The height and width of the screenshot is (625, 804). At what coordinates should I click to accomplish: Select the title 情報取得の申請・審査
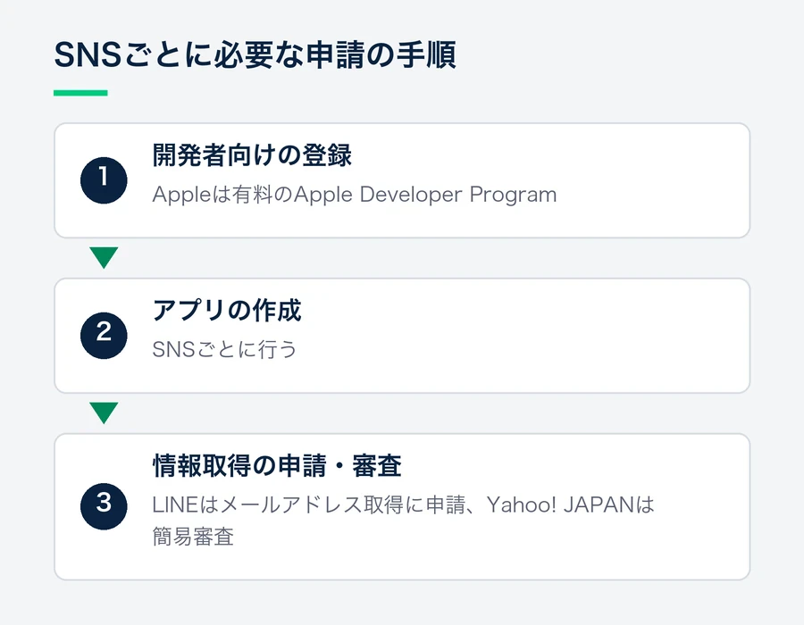[x=277, y=466]
